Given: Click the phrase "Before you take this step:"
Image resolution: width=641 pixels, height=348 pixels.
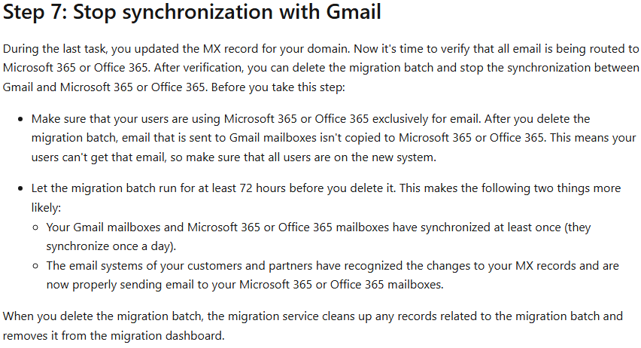Looking at the screenshot, I should [x=278, y=87].
